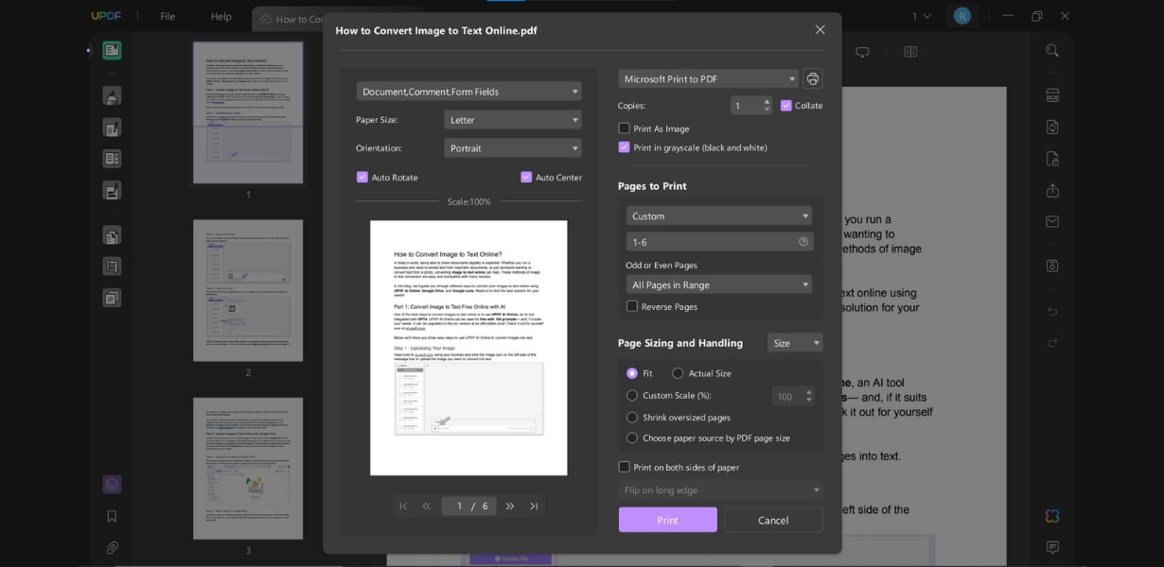Enable the Print As Image checkbox
This screenshot has width=1164, height=567.
(x=624, y=128)
